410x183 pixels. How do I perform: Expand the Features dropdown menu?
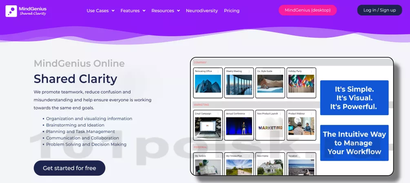tap(133, 11)
